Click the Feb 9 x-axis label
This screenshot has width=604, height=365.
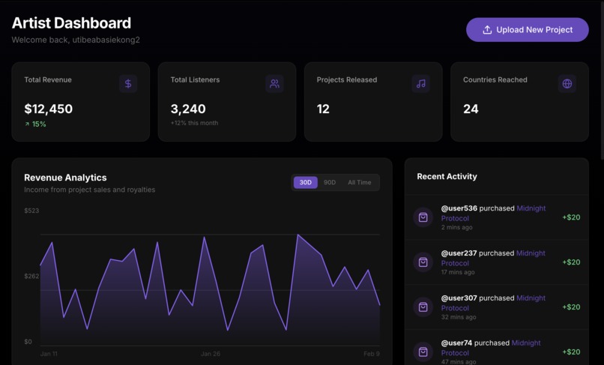372,354
